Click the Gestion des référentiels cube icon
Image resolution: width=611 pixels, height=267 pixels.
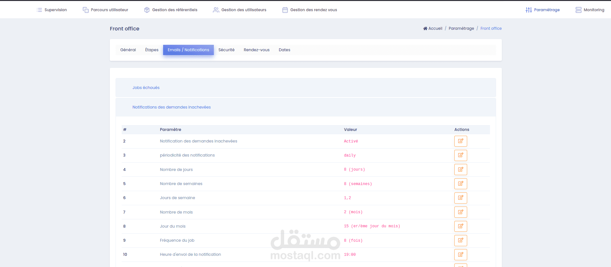coord(147,10)
